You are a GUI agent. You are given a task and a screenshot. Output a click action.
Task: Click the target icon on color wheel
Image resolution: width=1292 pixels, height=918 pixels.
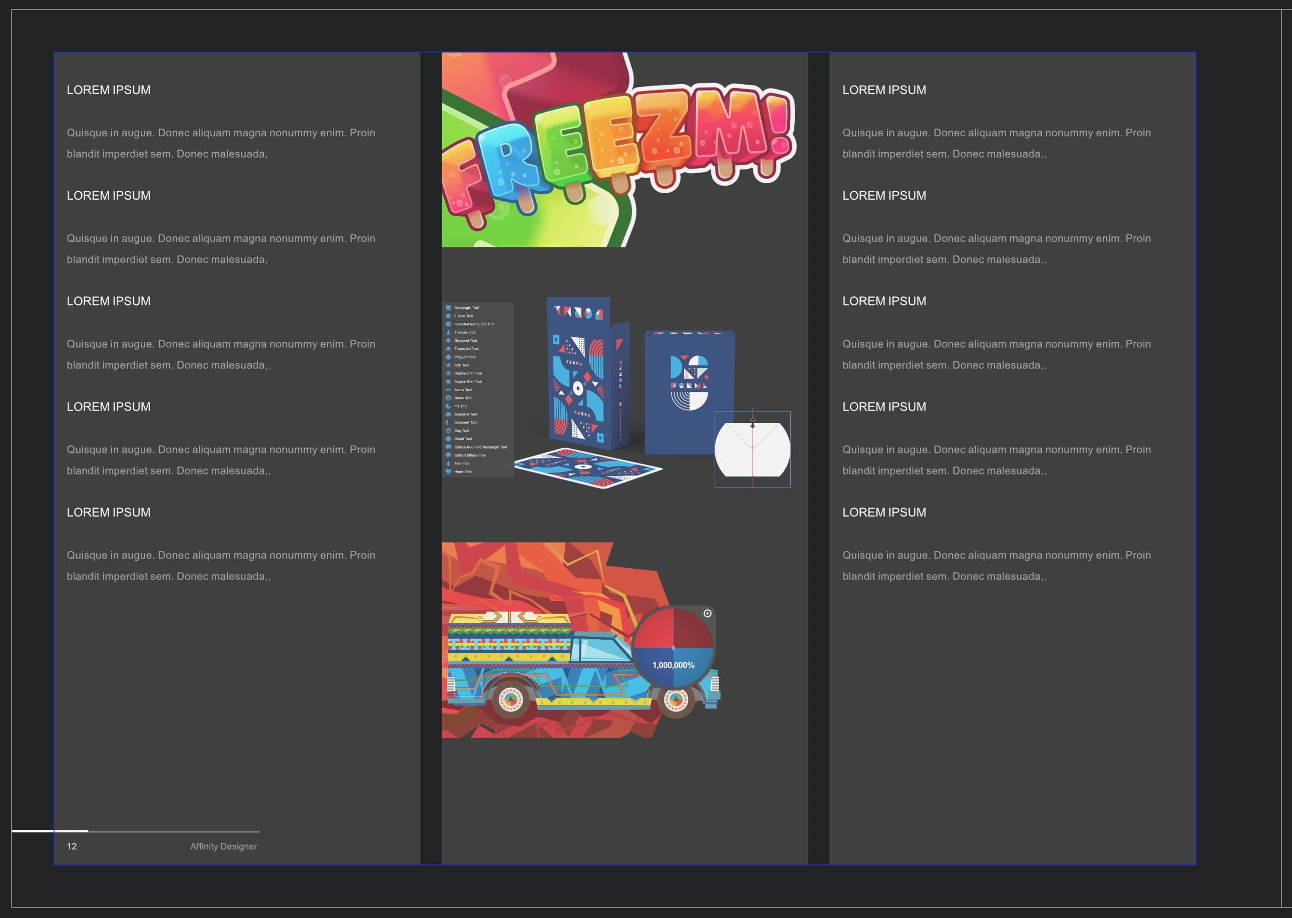coord(708,613)
